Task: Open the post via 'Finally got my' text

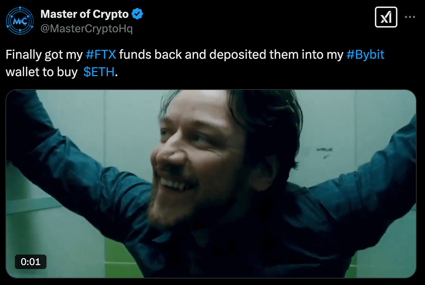Action: (x=44, y=55)
